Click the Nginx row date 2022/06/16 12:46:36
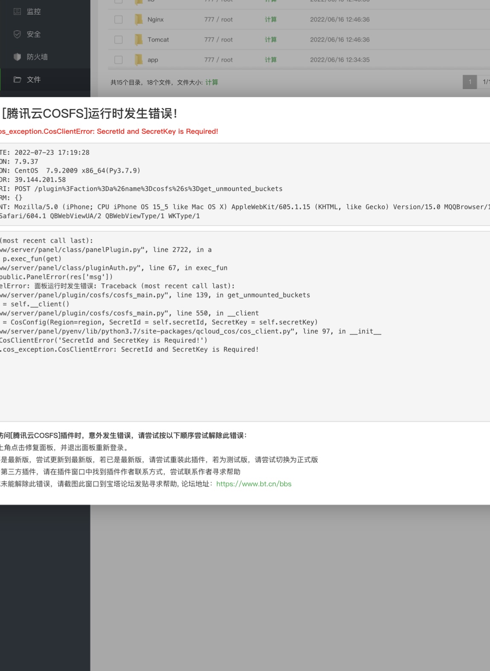490x671 pixels. pos(340,20)
